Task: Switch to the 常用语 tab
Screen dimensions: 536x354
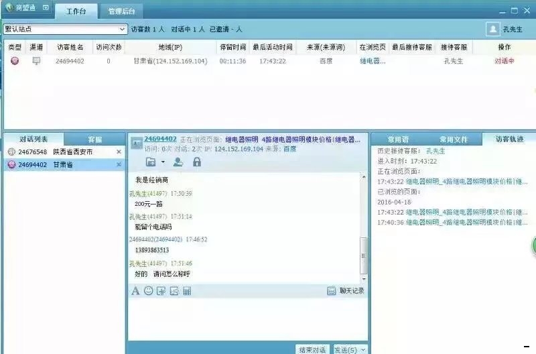Action: pyautogui.click(x=398, y=139)
